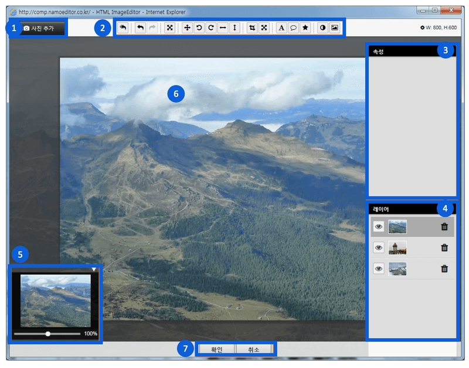469x368 pixels.
Task: Click the speech bubble tool icon
Action: [293, 28]
